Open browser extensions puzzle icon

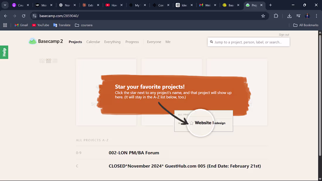(276, 16)
